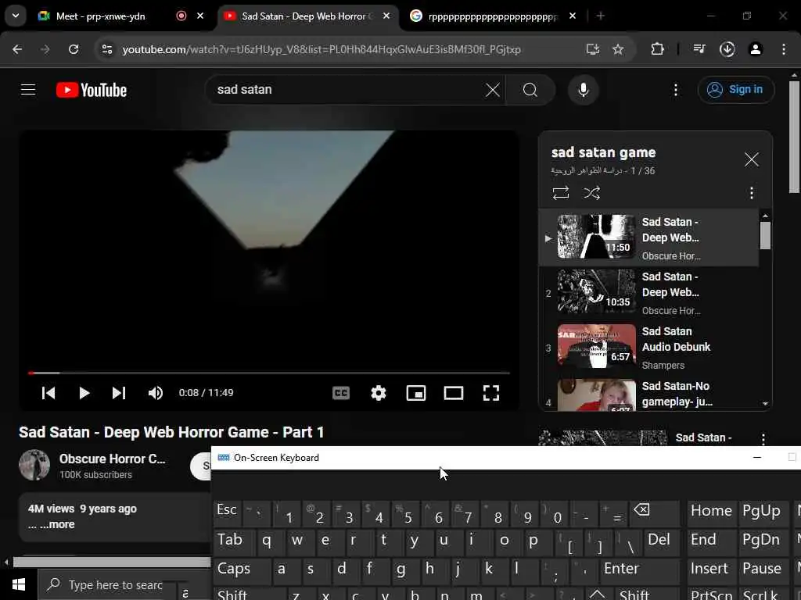The image size is (801, 600).
Task: Open a new browser tab
Action: [x=601, y=16]
